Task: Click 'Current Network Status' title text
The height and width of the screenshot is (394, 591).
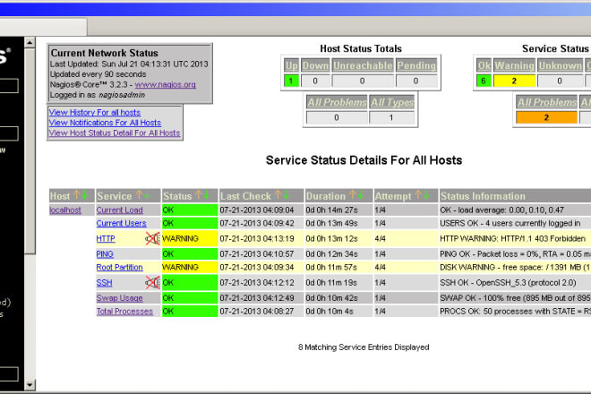Action: click(x=105, y=53)
